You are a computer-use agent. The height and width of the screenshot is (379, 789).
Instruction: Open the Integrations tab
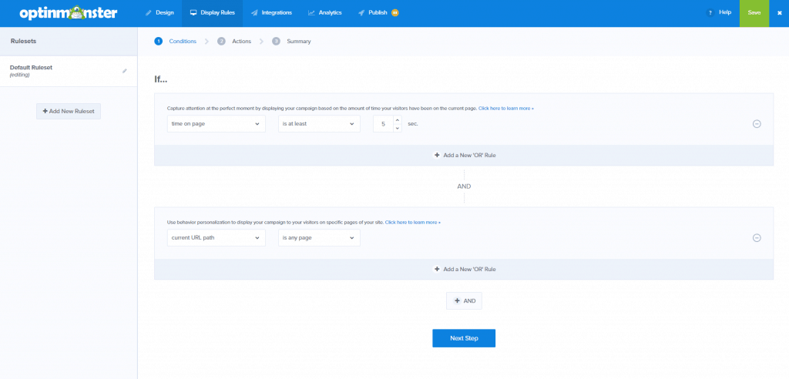click(x=272, y=13)
